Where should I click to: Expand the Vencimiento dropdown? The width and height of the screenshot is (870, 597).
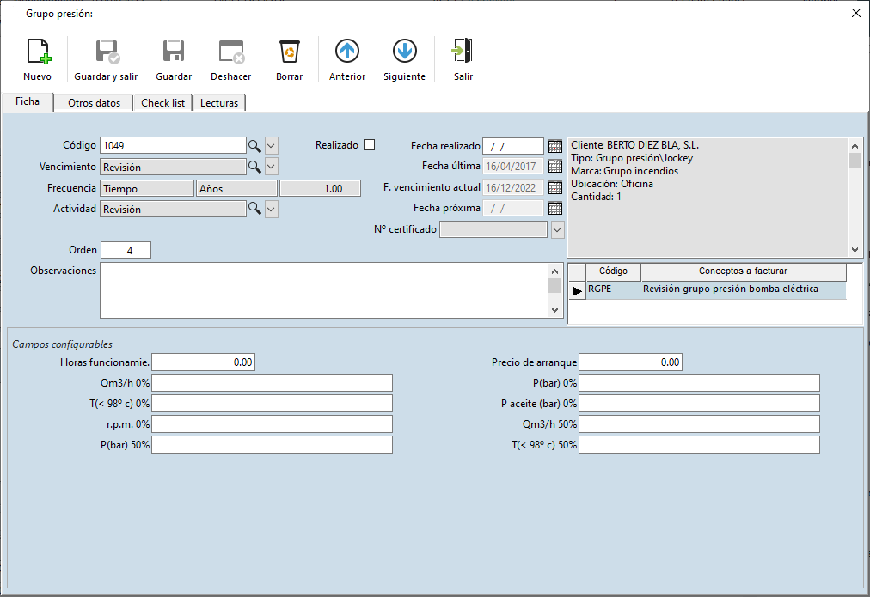click(x=272, y=167)
